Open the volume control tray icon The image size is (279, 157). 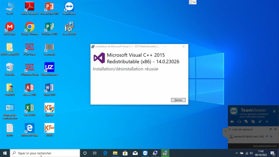(251, 153)
